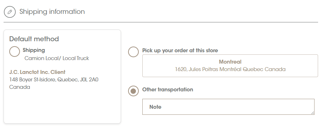Click the Montreal store name
The height and width of the screenshot is (129, 322).
tap(230, 62)
